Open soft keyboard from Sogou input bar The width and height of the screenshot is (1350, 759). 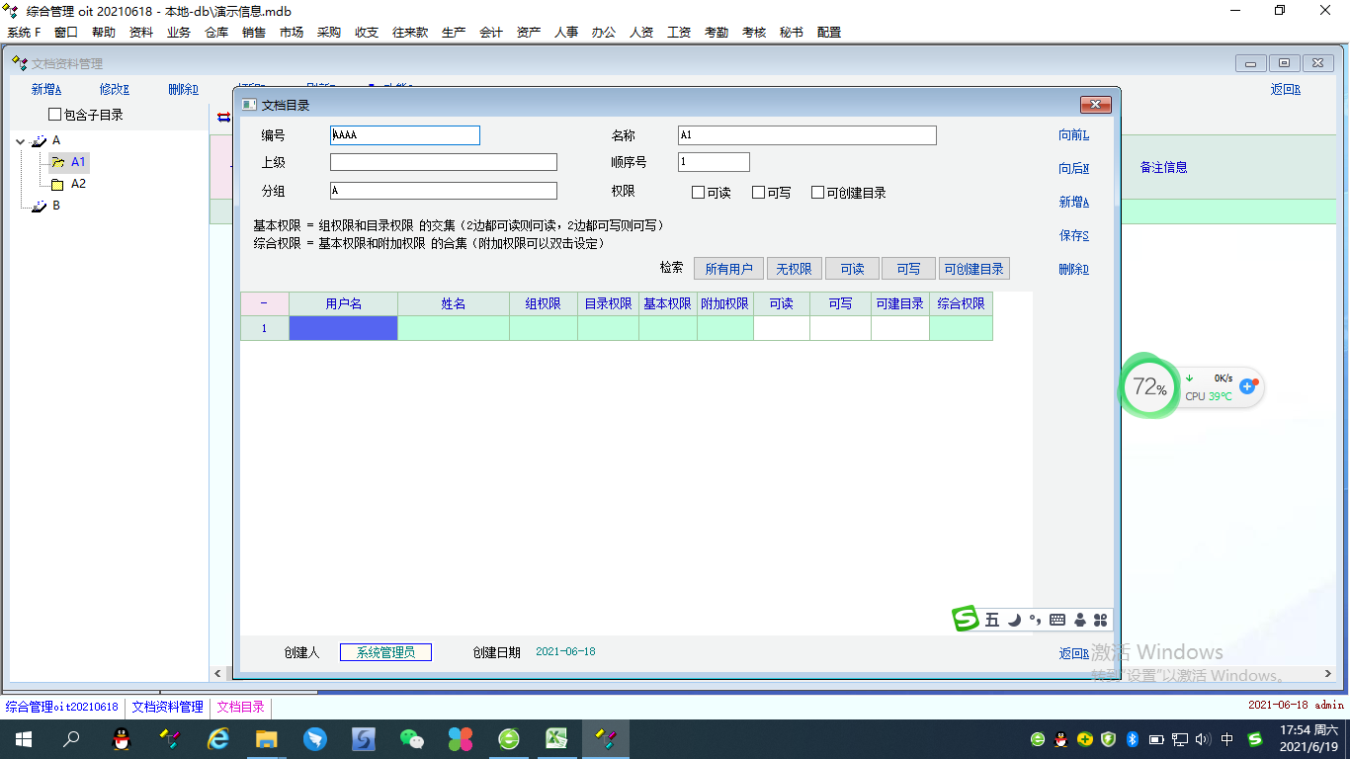coord(1057,620)
